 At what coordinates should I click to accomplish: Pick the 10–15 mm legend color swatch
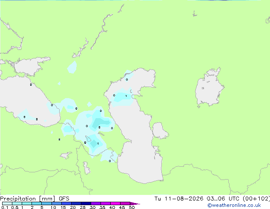(x=56, y=203)
